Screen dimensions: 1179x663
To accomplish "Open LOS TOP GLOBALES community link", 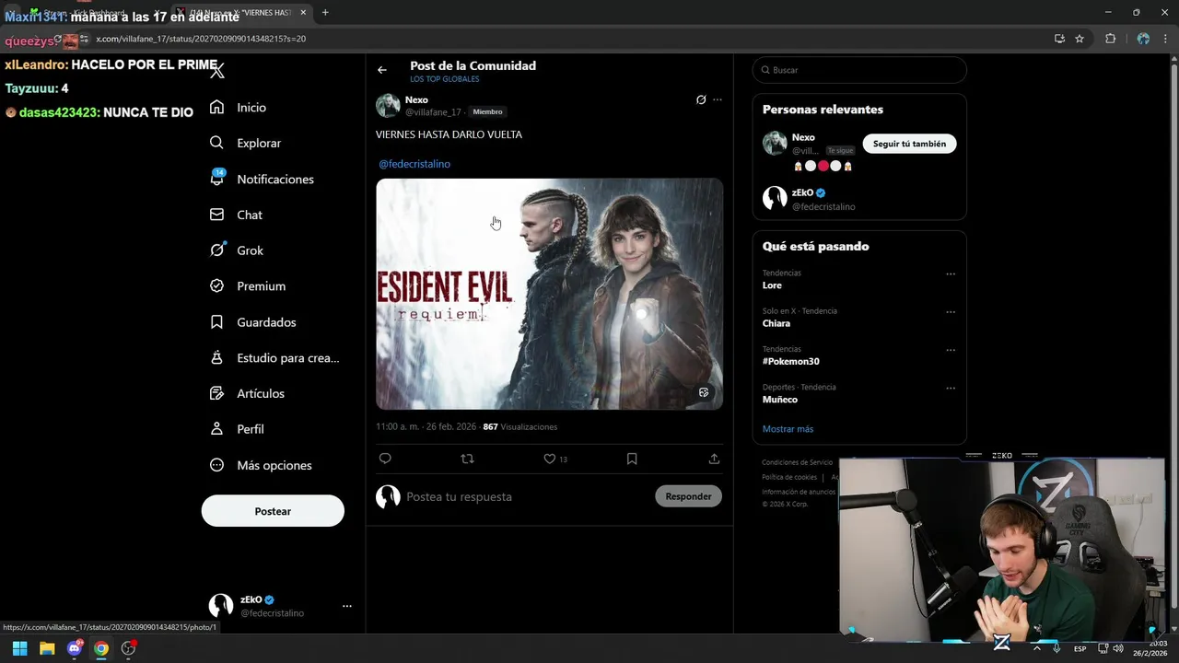I will coord(444,79).
